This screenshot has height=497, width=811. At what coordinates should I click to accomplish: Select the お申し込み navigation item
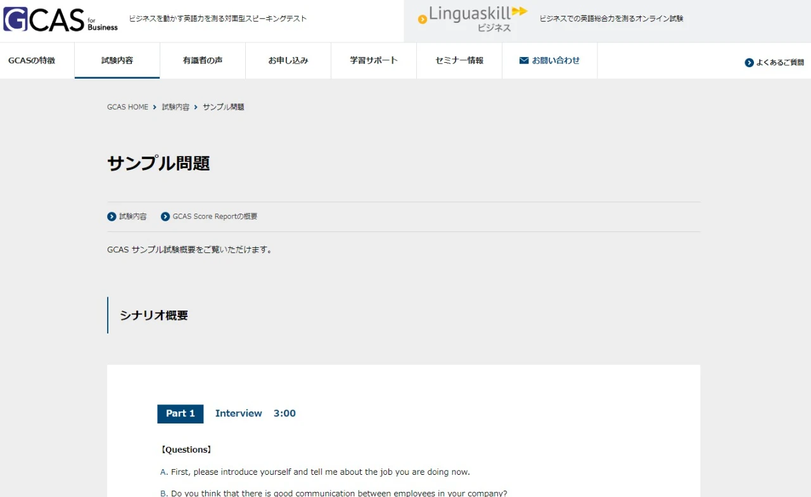point(288,60)
